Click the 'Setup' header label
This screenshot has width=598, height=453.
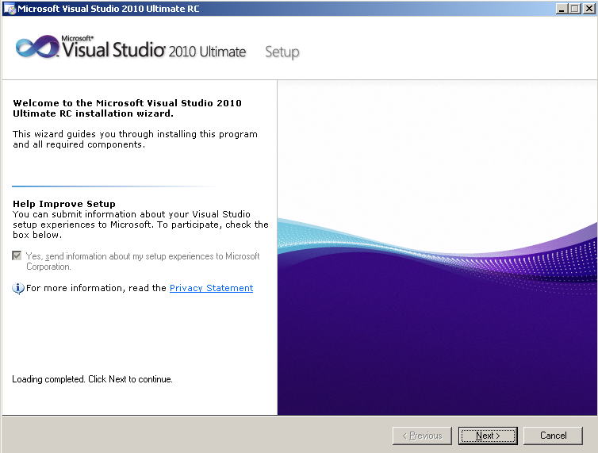[x=282, y=52]
